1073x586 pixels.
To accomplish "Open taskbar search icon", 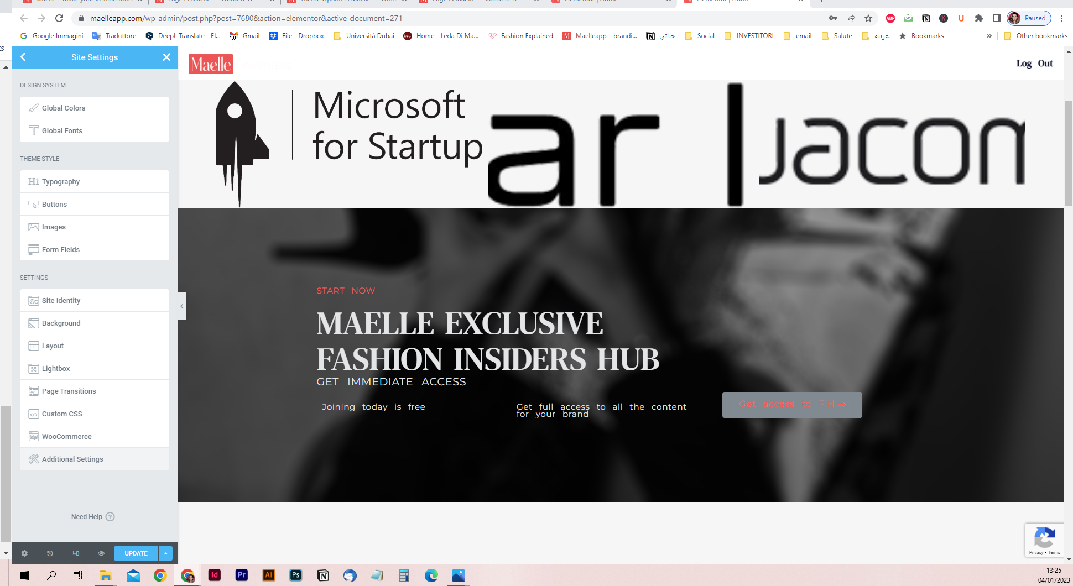I will click(51, 575).
